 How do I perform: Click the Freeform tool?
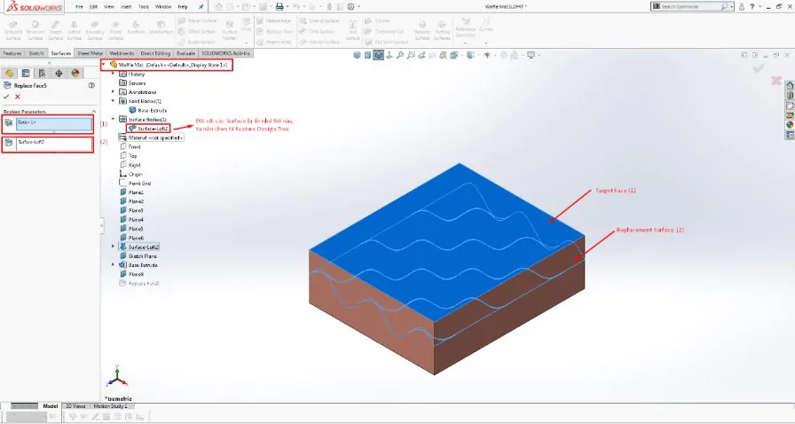coord(136,27)
